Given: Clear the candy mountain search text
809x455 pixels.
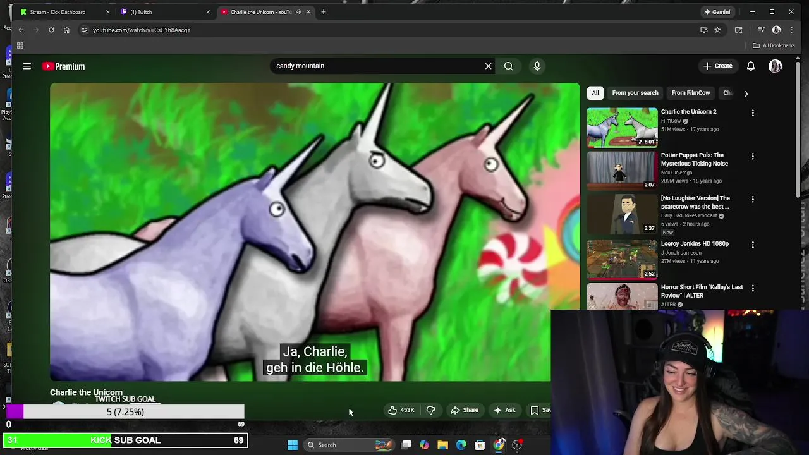Looking at the screenshot, I should click(x=488, y=66).
